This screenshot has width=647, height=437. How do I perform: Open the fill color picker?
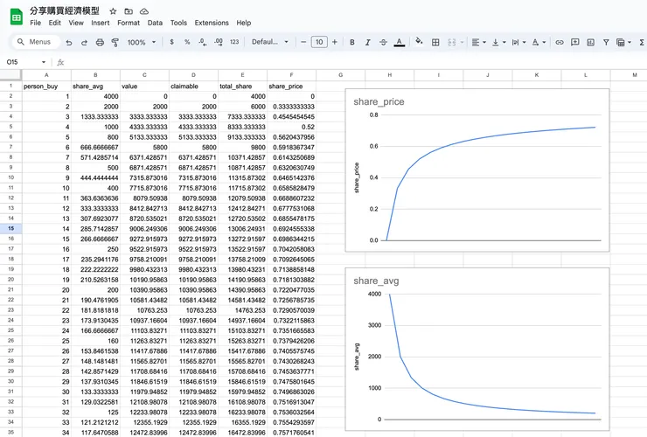coord(419,42)
